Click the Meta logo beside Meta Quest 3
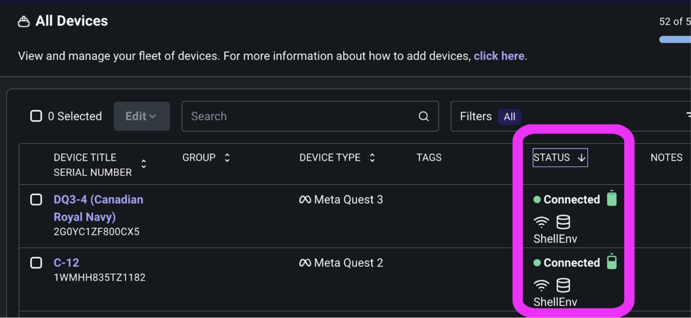This screenshot has width=691, height=318. tap(305, 200)
